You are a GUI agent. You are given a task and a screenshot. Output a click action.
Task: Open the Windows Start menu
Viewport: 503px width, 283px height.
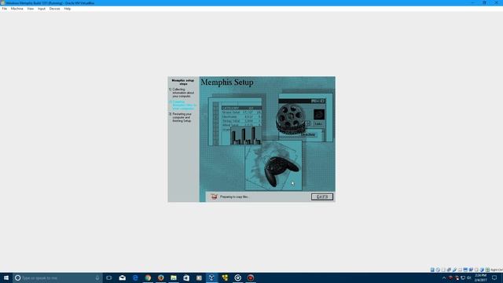(x=6, y=277)
